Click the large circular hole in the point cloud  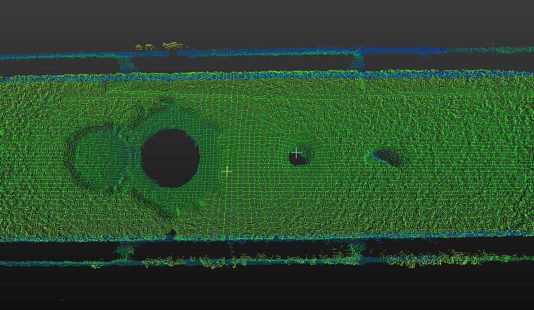[170, 158]
